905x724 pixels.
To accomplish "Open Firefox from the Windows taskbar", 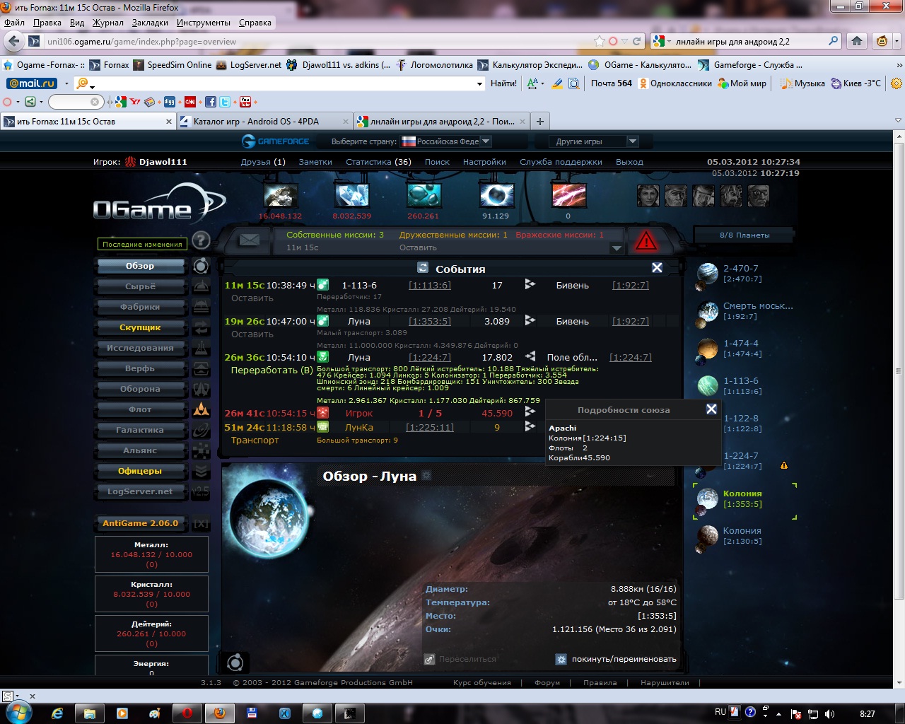I will coord(219,713).
